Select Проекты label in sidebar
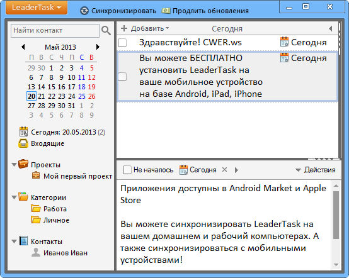 45,165
